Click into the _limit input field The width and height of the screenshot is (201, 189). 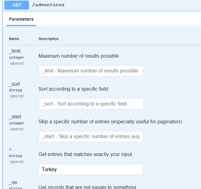click(91, 71)
